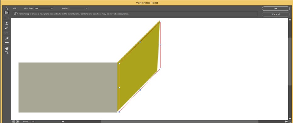Image resolution: width=293 pixels, height=123 pixels.
Task: Click the vertical scrollbar up arrow
Action: coord(290,19)
